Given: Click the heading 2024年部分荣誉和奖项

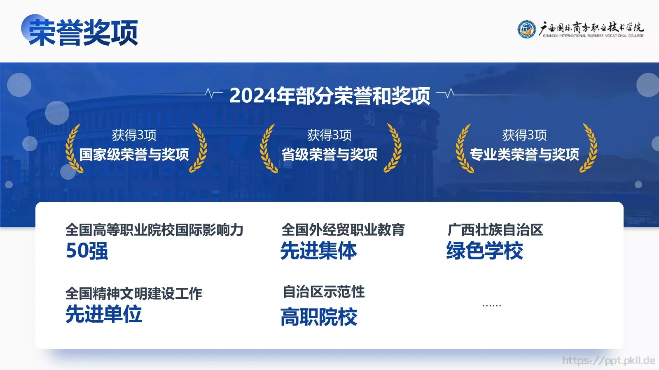Looking at the screenshot, I should pos(329,95).
